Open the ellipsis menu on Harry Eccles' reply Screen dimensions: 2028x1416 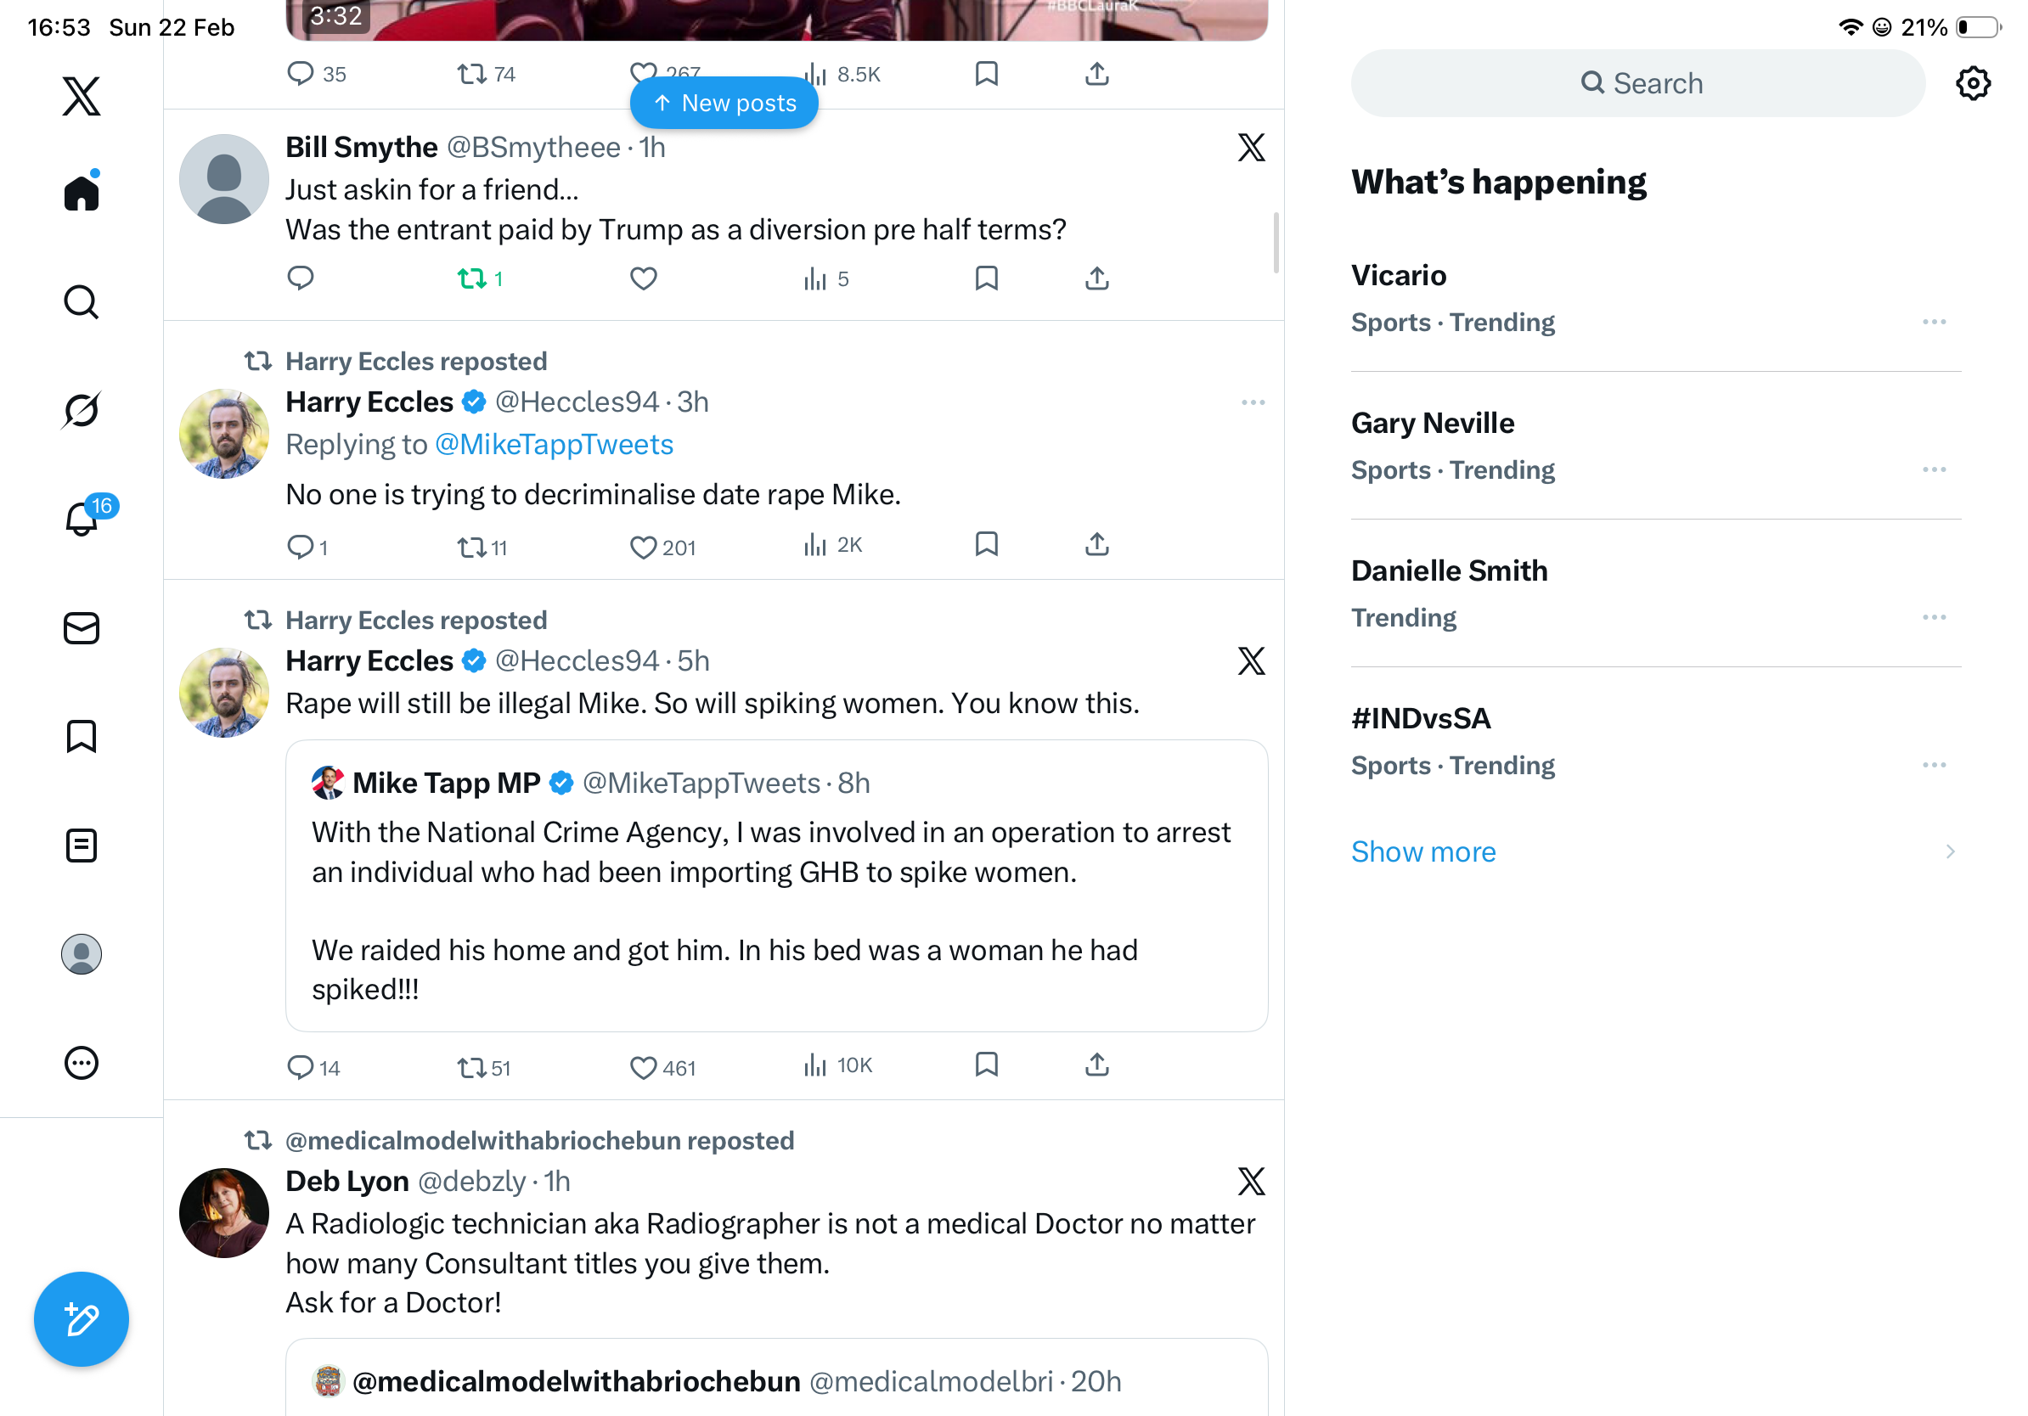click(x=1253, y=402)
